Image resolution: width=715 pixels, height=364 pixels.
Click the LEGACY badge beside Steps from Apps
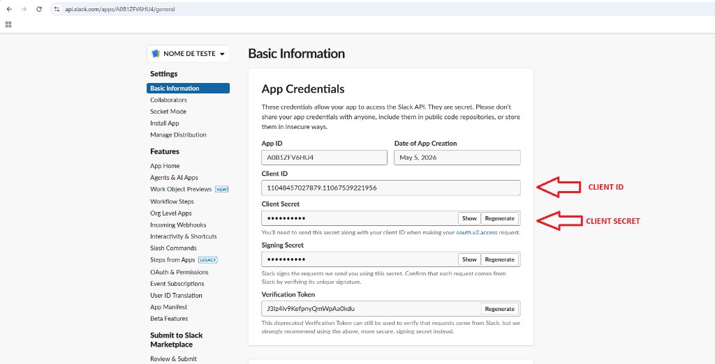point(208,259)
